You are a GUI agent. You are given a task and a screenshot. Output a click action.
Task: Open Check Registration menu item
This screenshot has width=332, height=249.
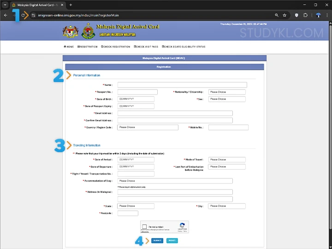116,47
